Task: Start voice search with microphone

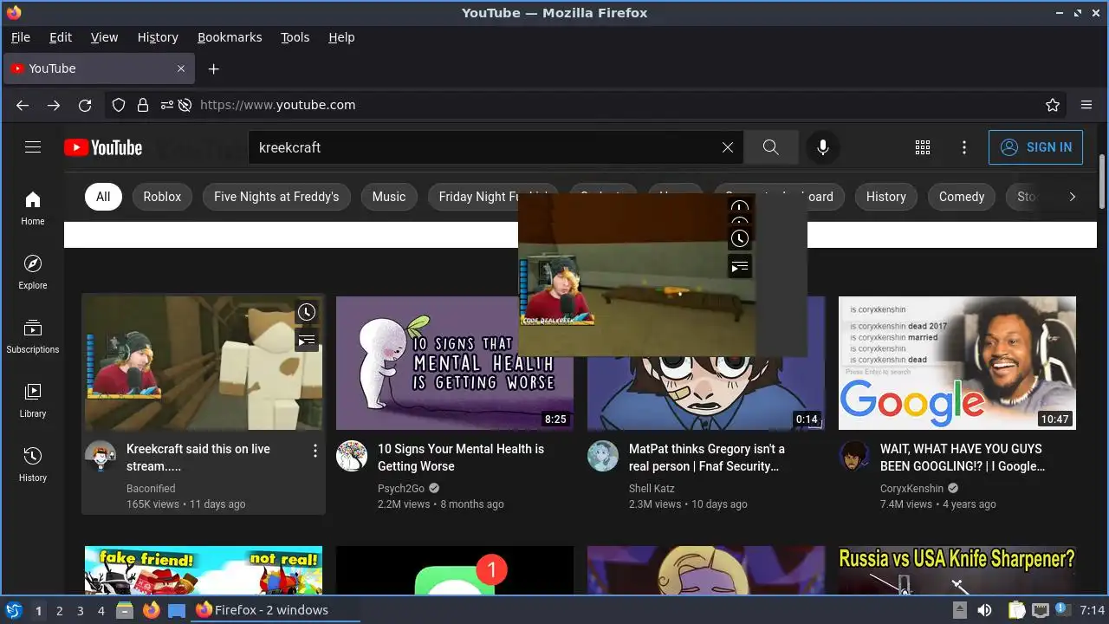Action: click(823, 147)
